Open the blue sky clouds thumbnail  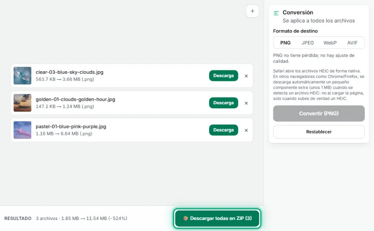(23, 75)
